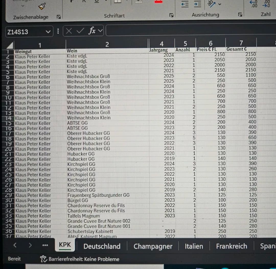This screenshot has width=276, height=269.
Task: Go to previous sheet arrow
Action: pyautogui.click(x=15, y=245)
